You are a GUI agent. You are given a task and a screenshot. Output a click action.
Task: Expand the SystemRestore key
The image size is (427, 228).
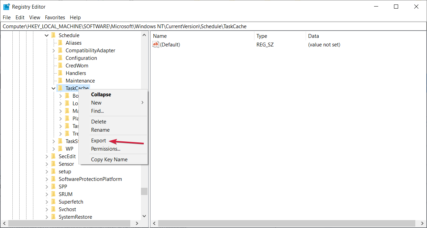pos(47,217)
